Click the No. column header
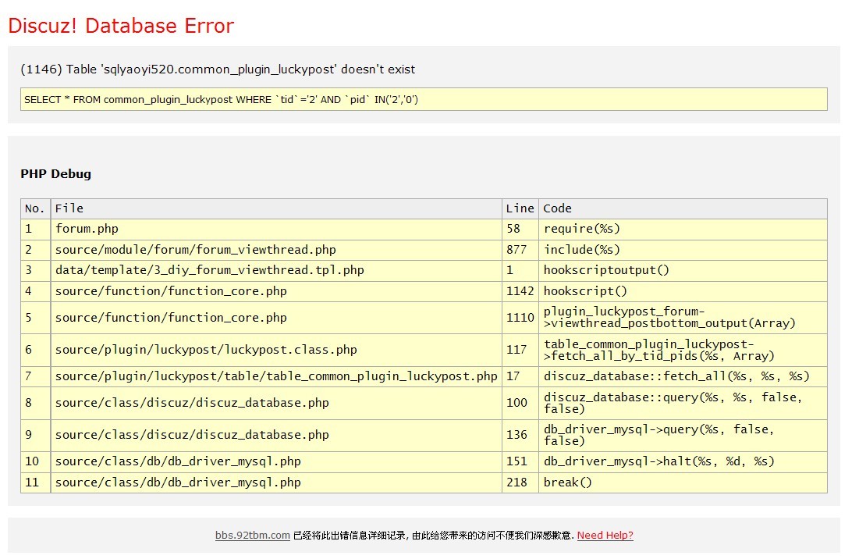859x559 pixels. coord(36,208)
